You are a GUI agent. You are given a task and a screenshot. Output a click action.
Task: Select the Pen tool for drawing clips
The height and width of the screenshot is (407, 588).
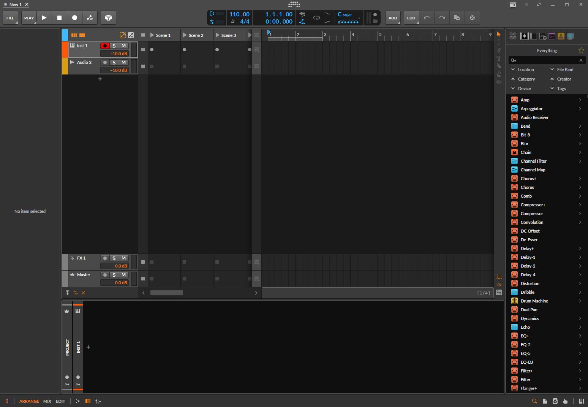(499, 50)
